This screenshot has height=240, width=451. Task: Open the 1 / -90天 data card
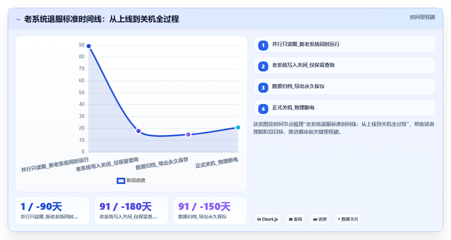click(x=53, y=210)
